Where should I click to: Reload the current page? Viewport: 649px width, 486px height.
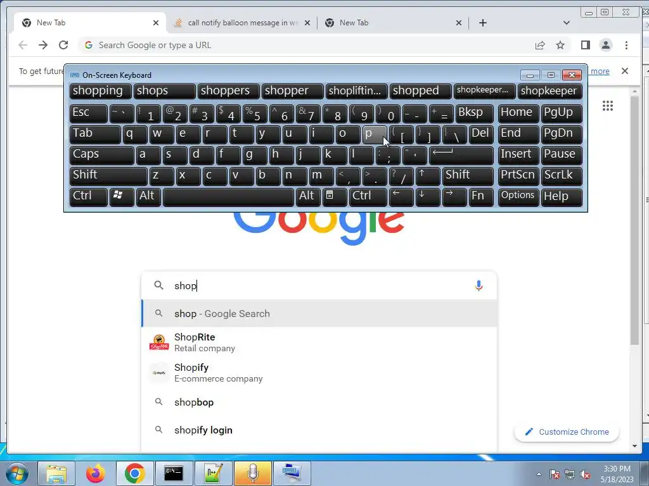(x=63, y=45)
